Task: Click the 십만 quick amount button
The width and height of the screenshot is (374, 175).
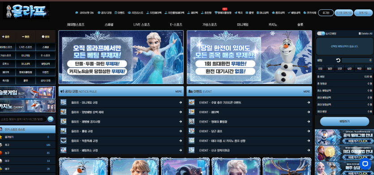Action: click(x=349, y=68)
